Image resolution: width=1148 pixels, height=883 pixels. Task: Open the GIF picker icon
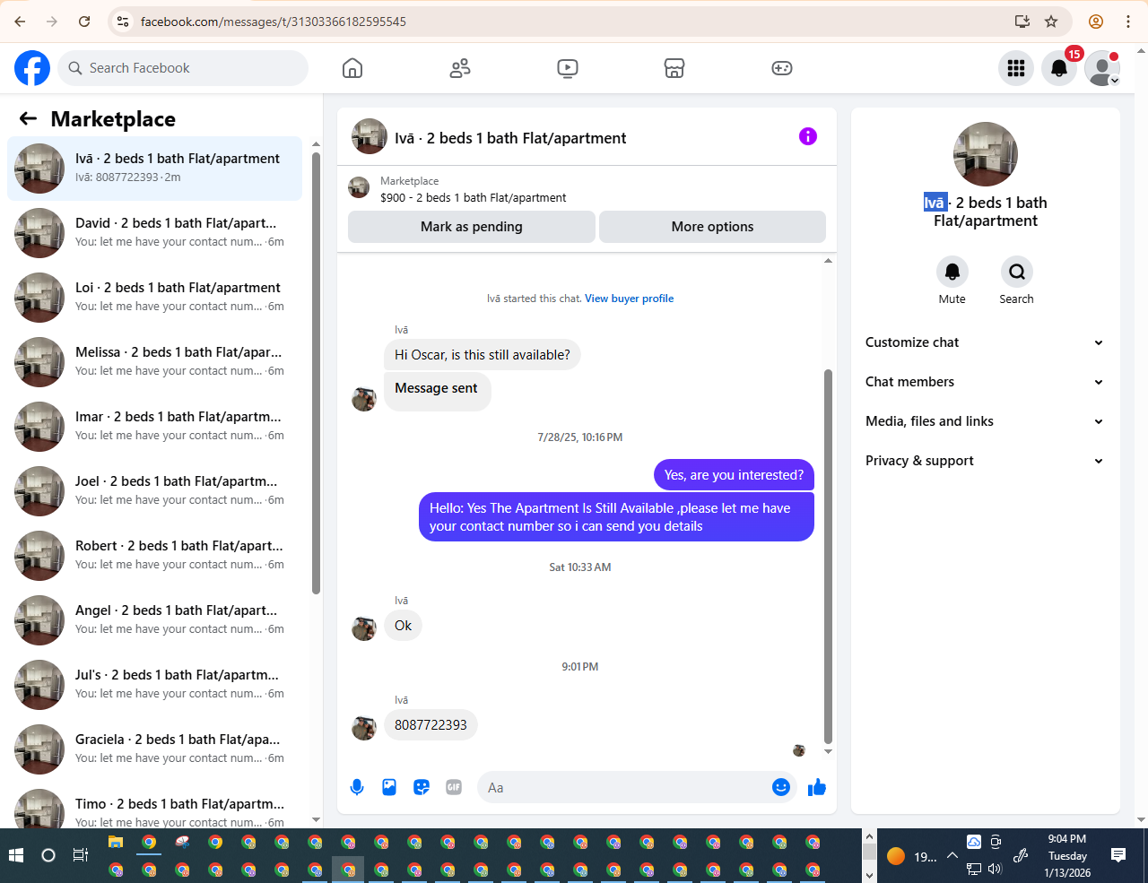tap(454, 787)
